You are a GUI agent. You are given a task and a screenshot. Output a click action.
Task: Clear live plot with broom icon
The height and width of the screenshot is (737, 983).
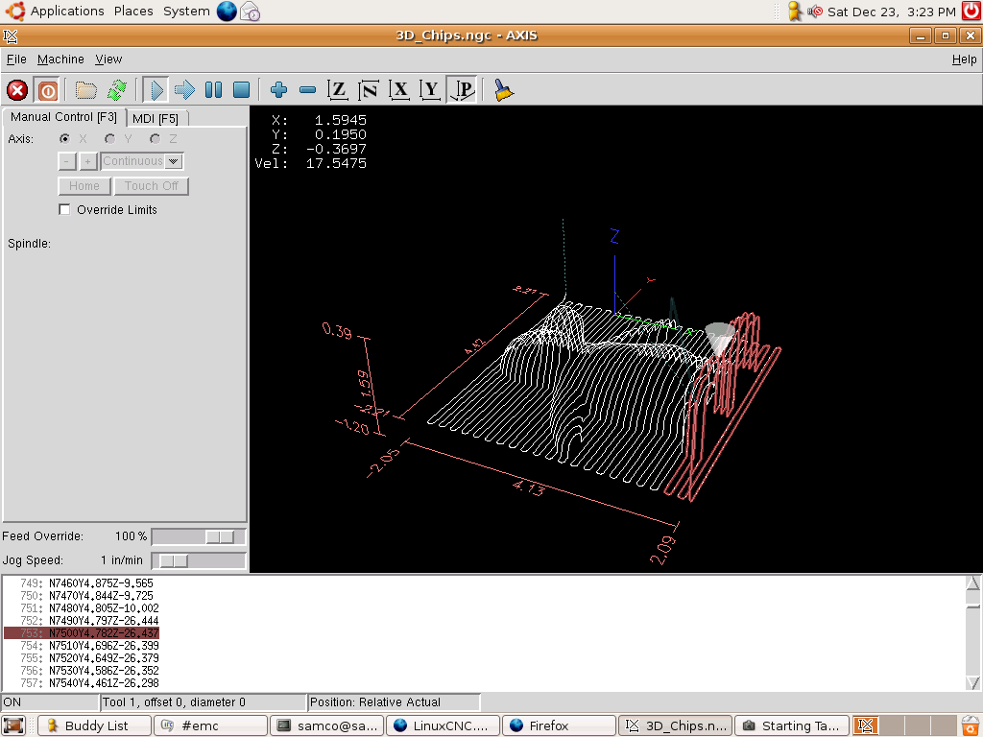click(x=503, y=90)
